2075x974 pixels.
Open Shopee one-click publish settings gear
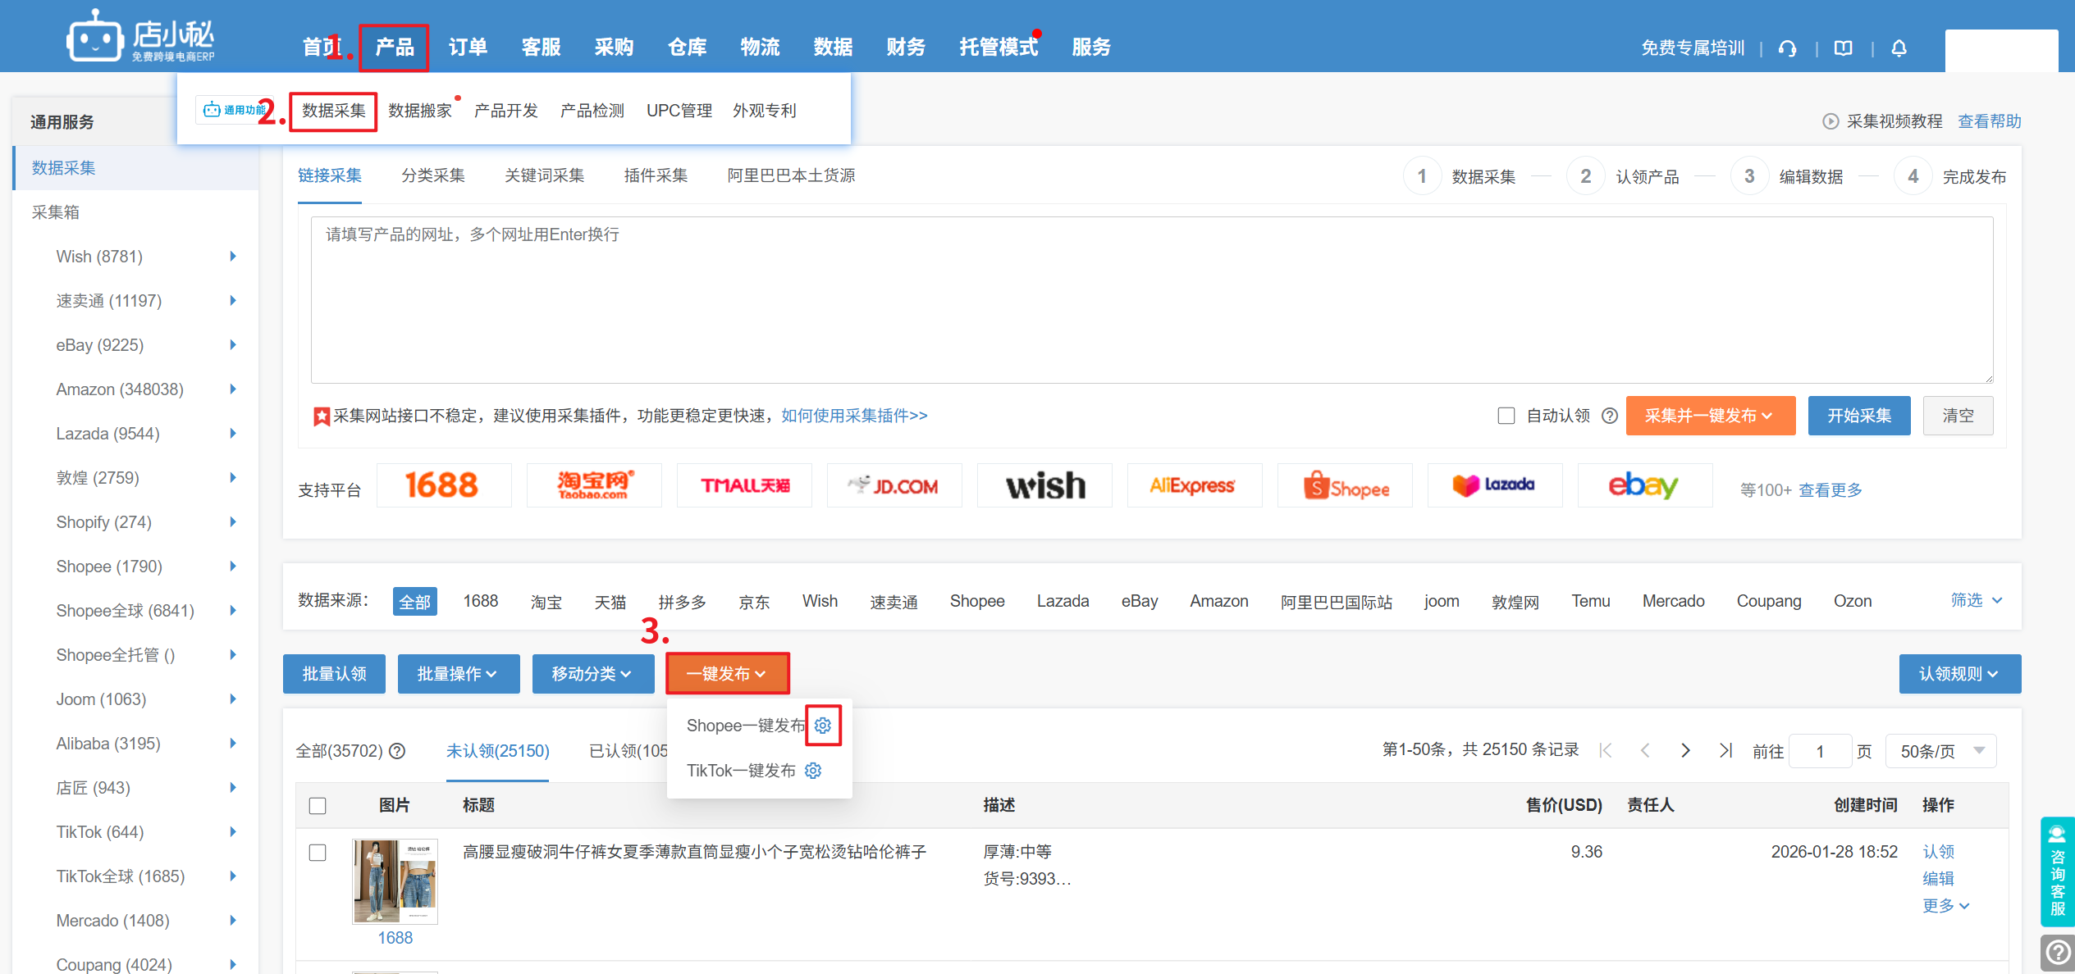click(x=823, y=726)
